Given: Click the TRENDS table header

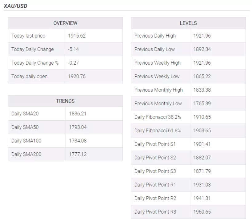Looking at the screenshot, I should [x=65, y=101].
